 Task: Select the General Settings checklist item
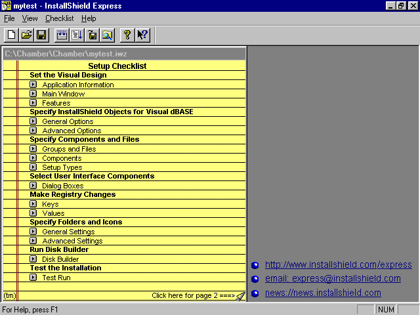point(68,232)
